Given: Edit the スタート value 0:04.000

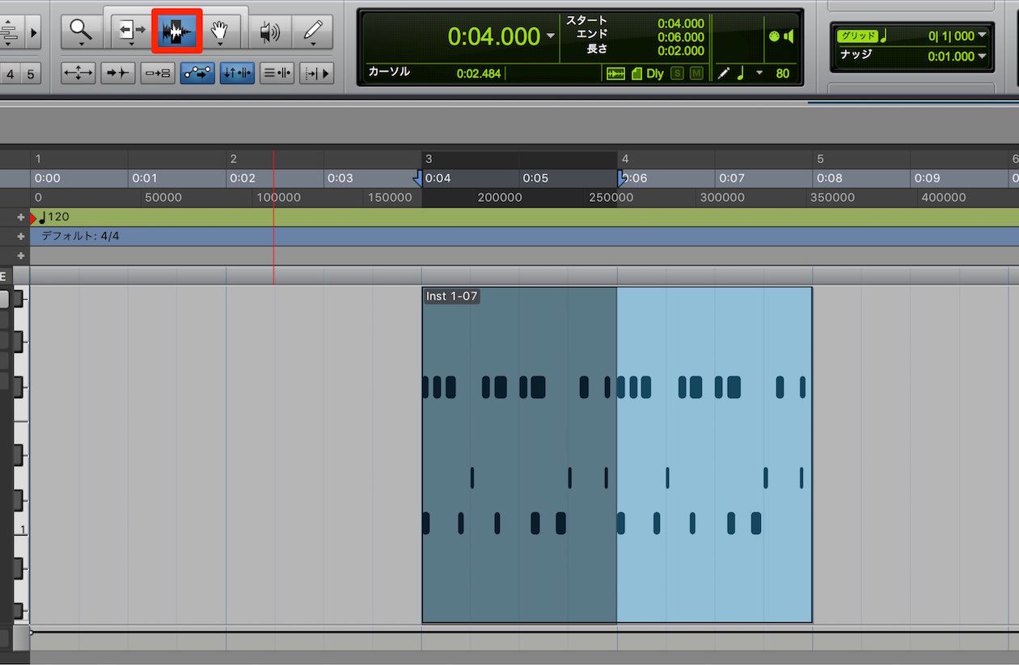Looking at the screenshot, I should 681,23.
